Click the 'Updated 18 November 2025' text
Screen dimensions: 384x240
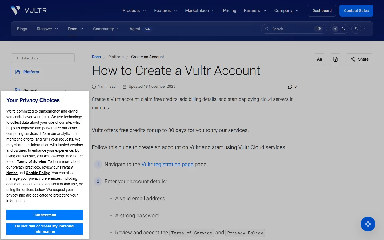(152, 86)
